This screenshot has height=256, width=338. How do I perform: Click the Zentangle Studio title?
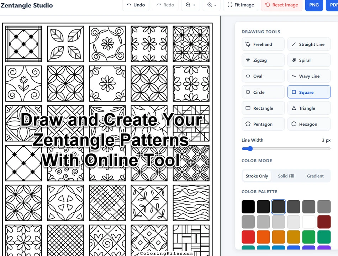pyautogui.click(x=27, y=5)
